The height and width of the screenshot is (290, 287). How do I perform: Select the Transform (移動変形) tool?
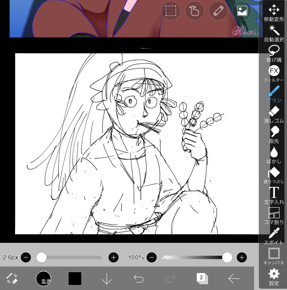[x=274, y=13]
